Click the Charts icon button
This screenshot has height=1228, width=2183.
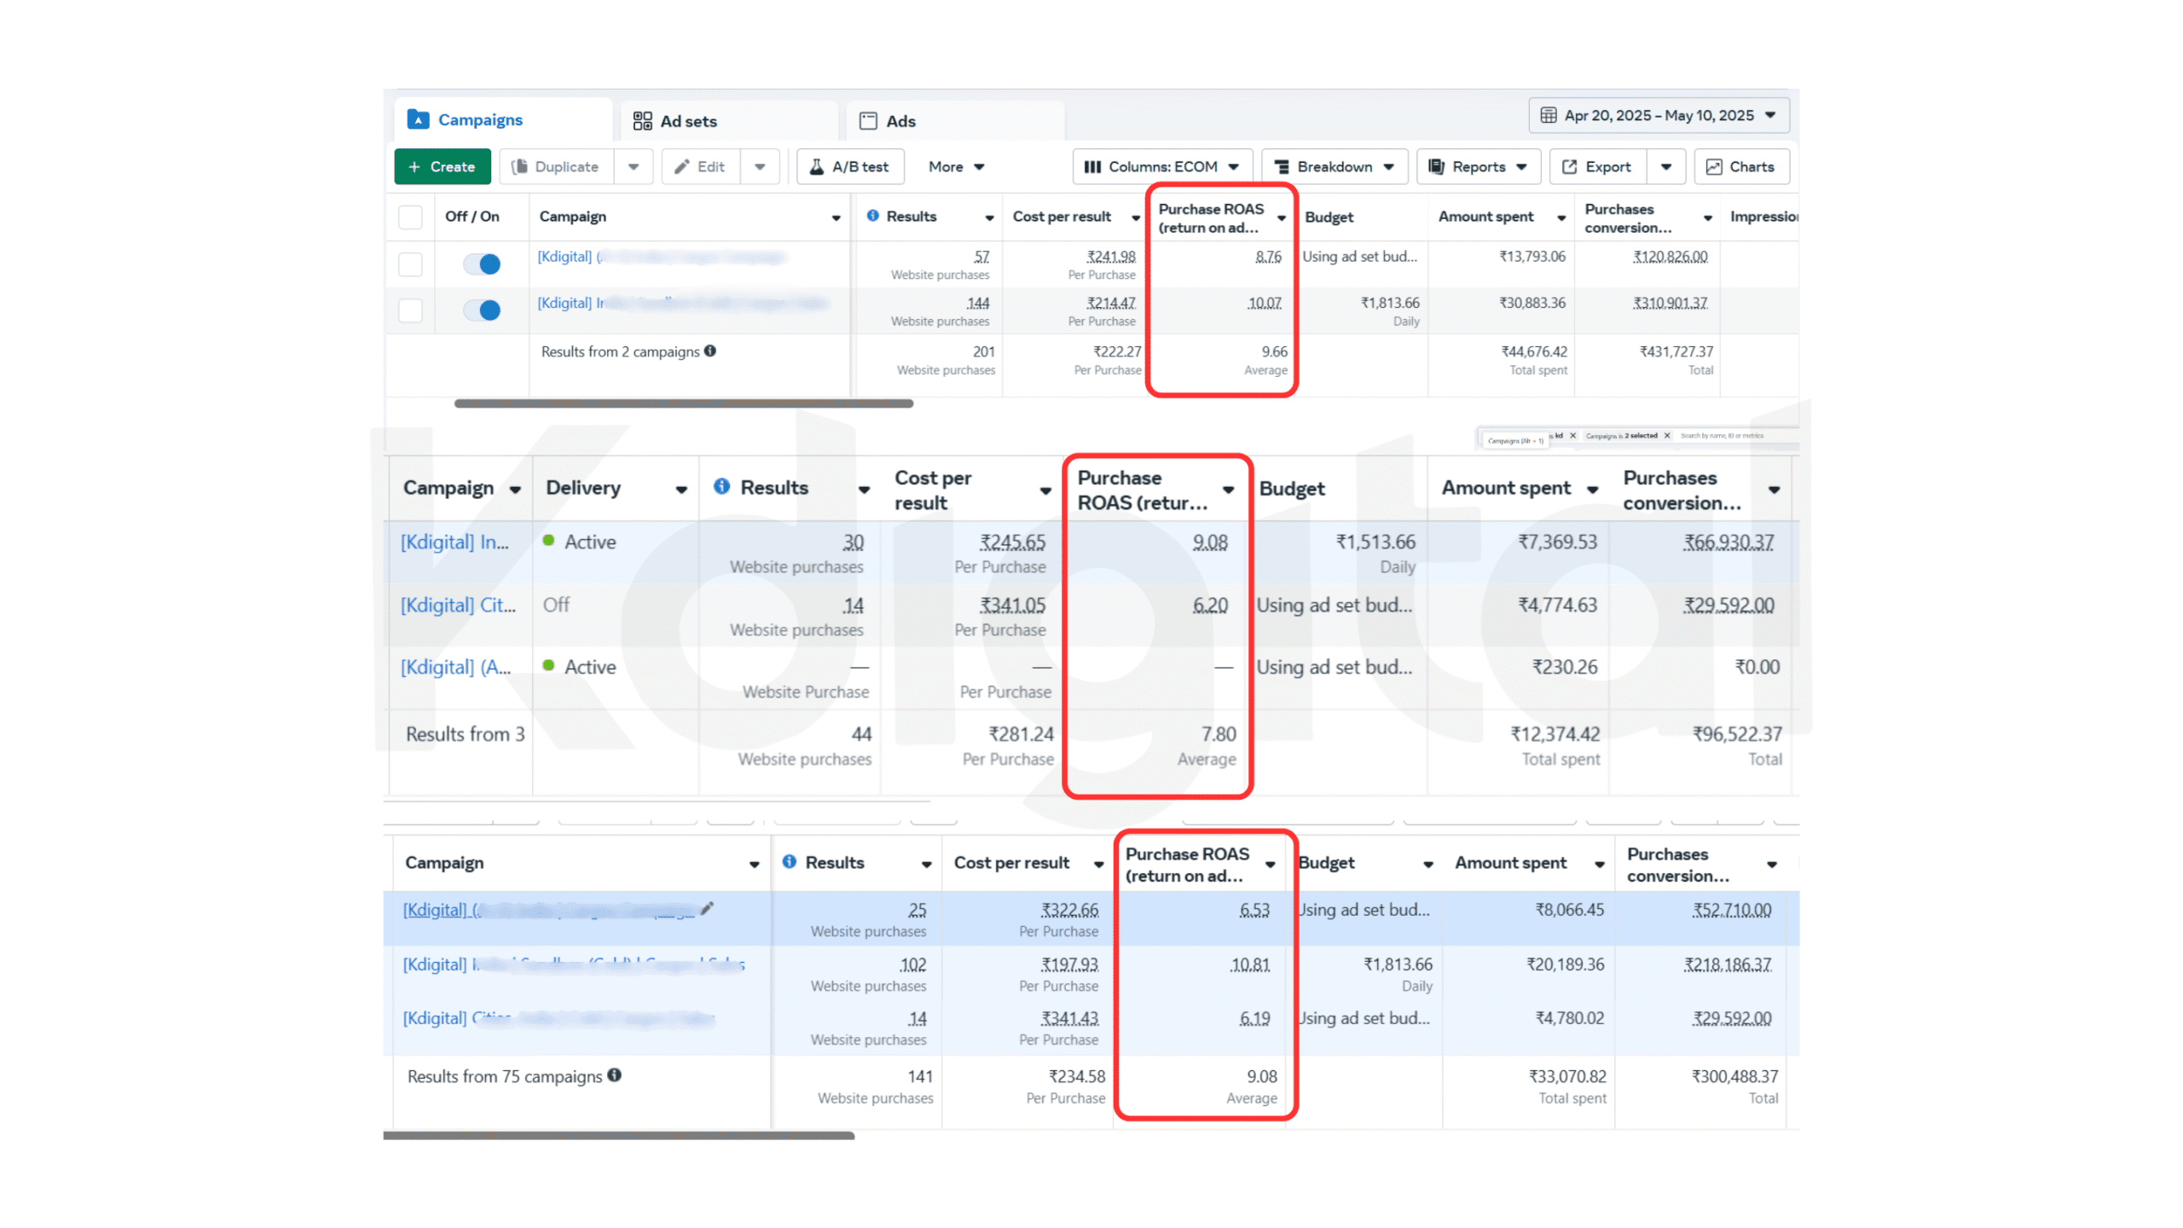coord(1740,167)
